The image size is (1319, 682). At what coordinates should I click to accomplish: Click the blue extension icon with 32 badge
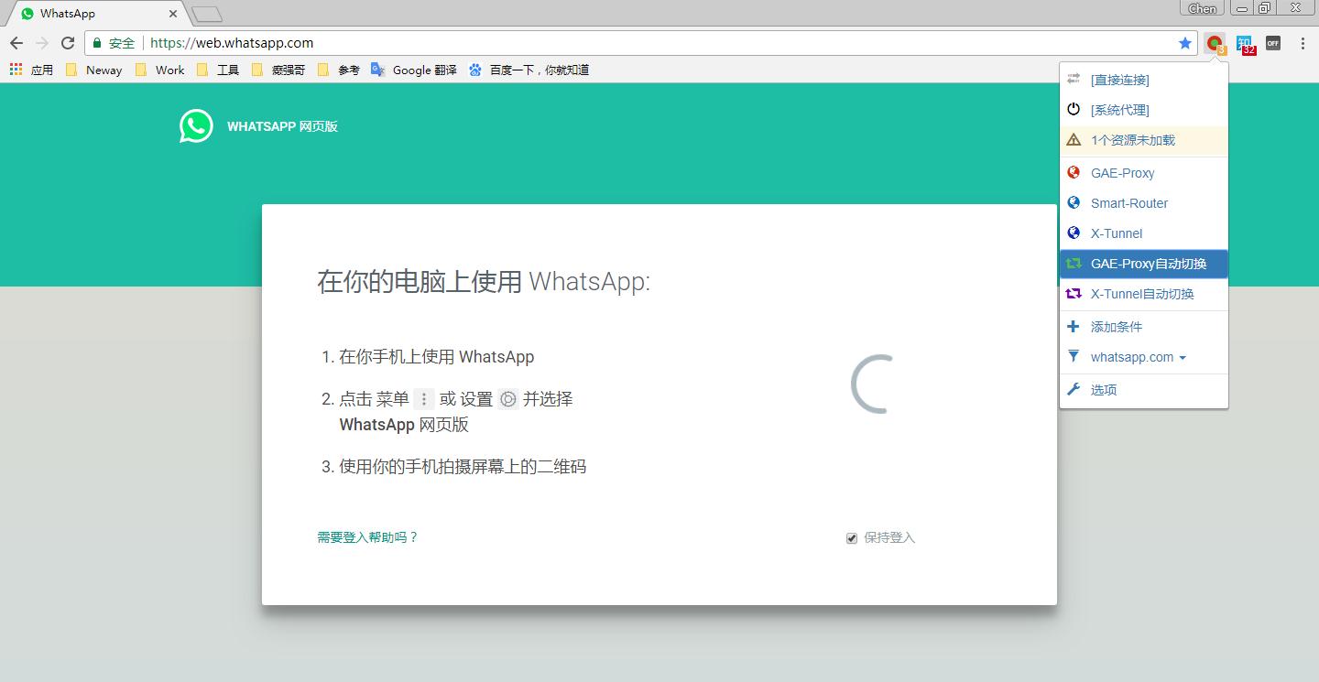pyautogui.click(x=1244, y=44)
